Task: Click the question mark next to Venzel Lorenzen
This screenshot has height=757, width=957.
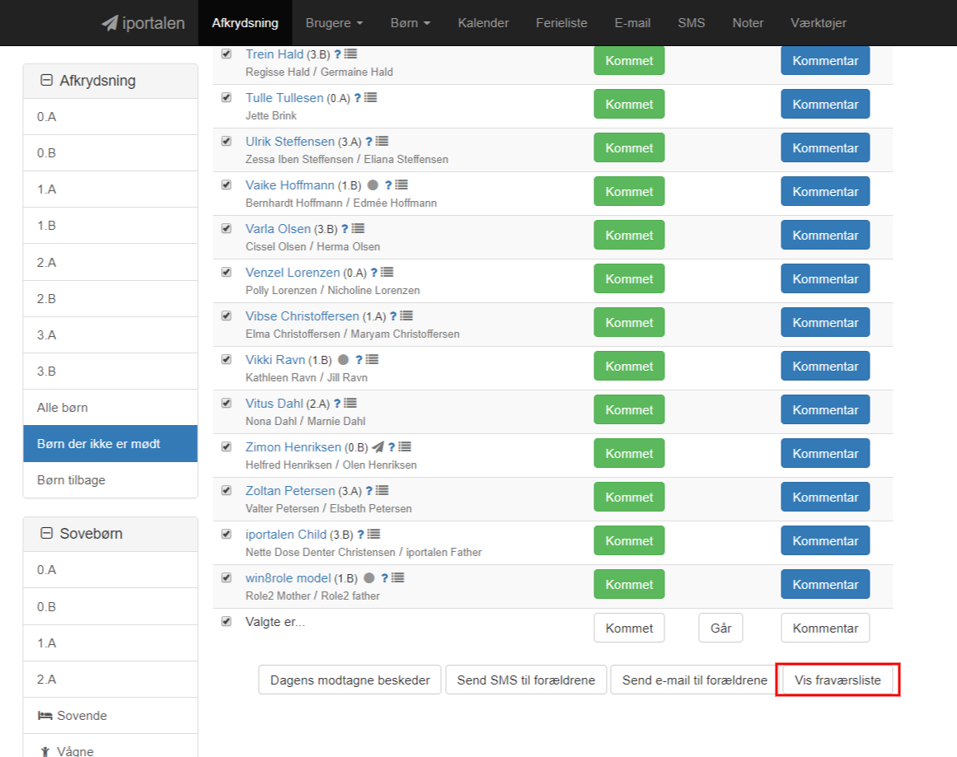Action: (374, 273)
